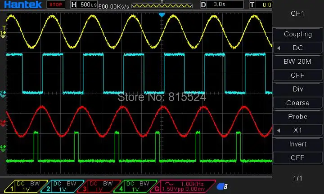Screen dimensions: 324x194
Task: Click the 500.00Ks/s sample rate readout
Action: coord(114,6)
